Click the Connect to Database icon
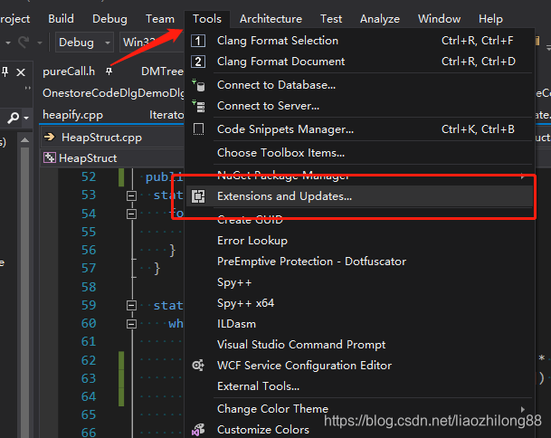Image resolution: width=551 pixels, height=438 pixels. pyautogui.click(x=198, y=85)
